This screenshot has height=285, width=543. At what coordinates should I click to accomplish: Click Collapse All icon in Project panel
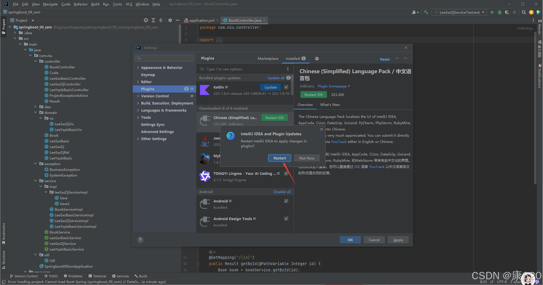point(161,20)
